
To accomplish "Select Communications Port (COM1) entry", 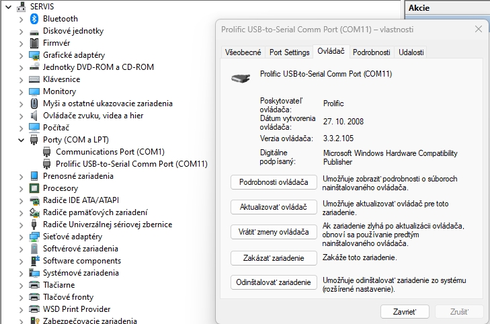I will (110, 152).
